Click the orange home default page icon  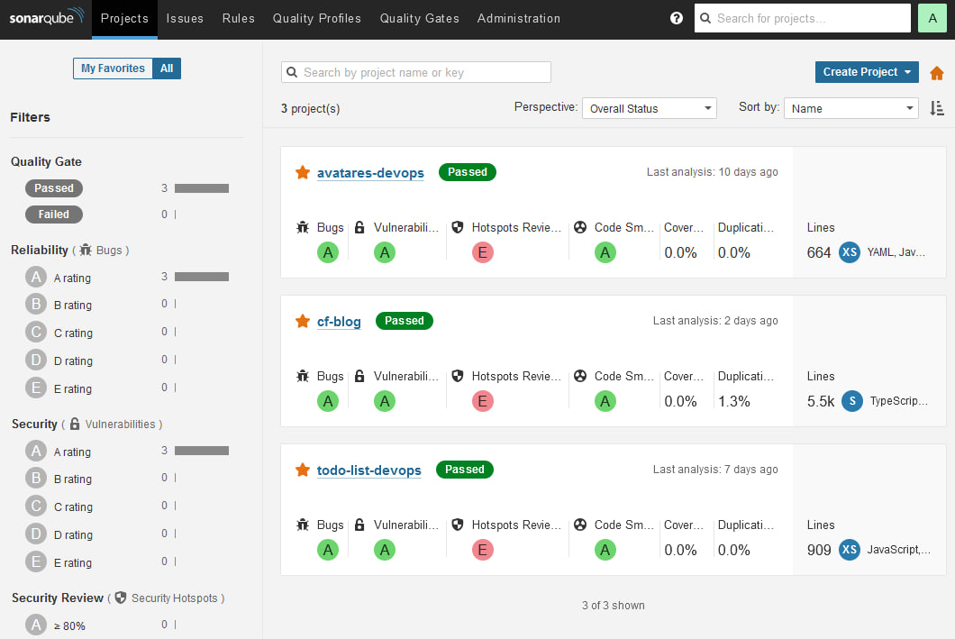(x=937, y=73)
